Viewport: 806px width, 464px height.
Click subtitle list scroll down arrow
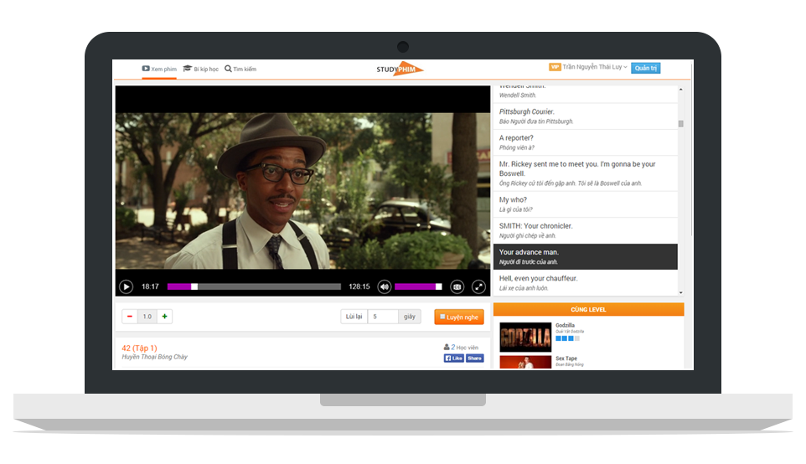coord(681,292)
